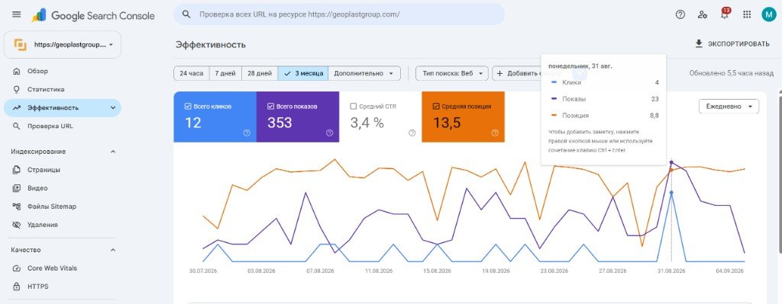782x304 pixels.
Task: Click the URL inspection search field
Action: click(x=339, y=14)
